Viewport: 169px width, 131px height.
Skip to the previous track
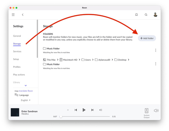[76, 110]
